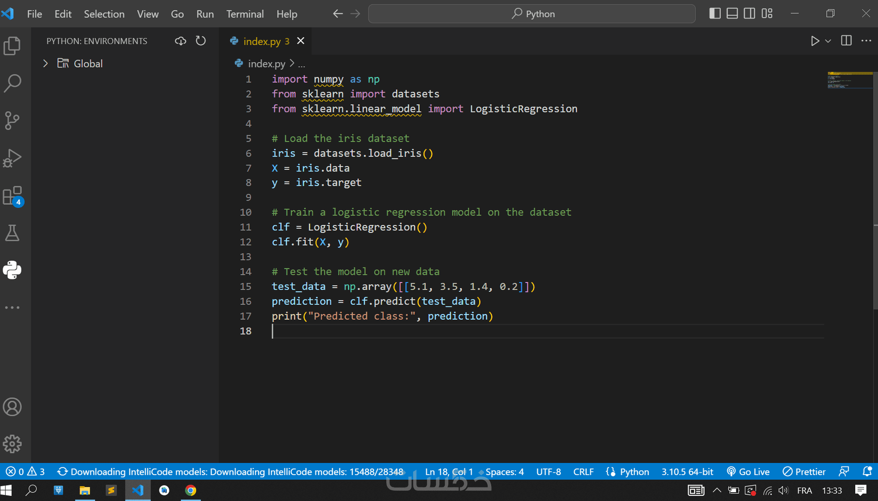Click the Go Live button

748,472
